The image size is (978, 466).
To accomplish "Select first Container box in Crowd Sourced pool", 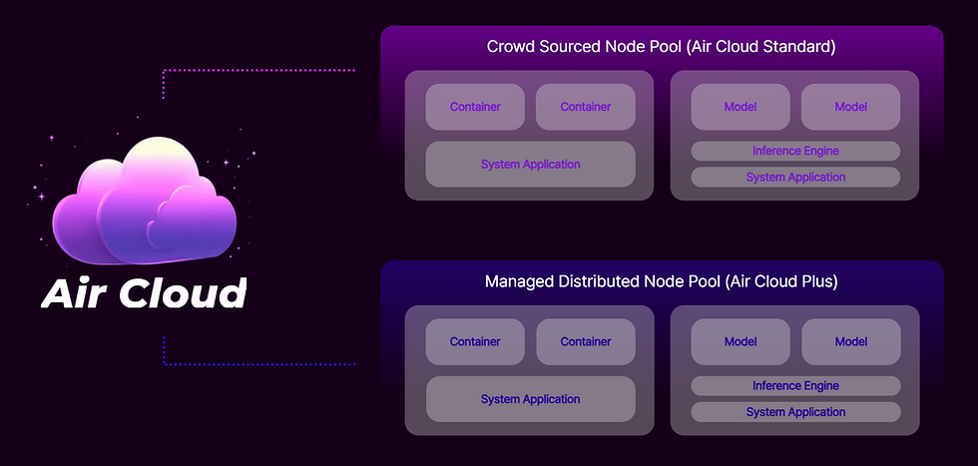I will (475, 107).
